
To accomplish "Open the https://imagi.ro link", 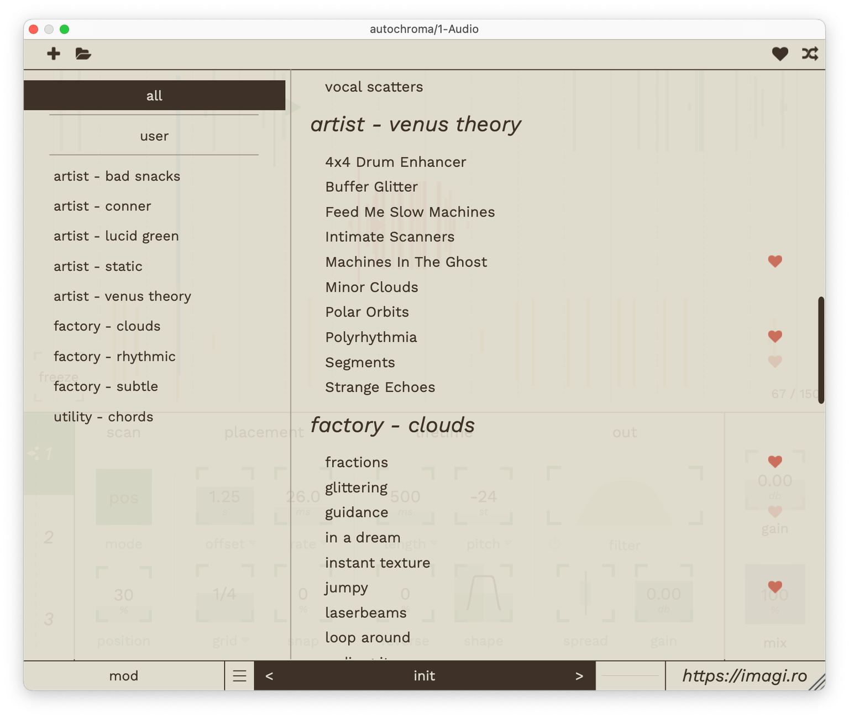I will [745, 675].
